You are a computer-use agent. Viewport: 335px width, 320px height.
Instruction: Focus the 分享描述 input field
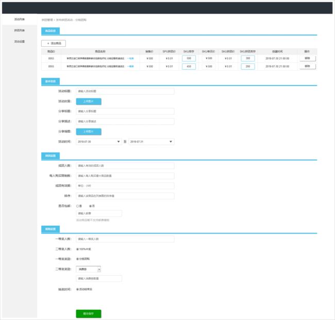pyautogui.click(x=125, y=121)
